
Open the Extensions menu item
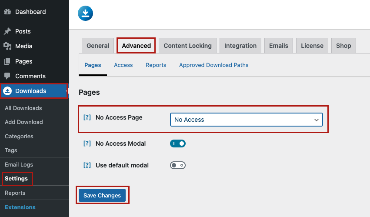point(20,207)
